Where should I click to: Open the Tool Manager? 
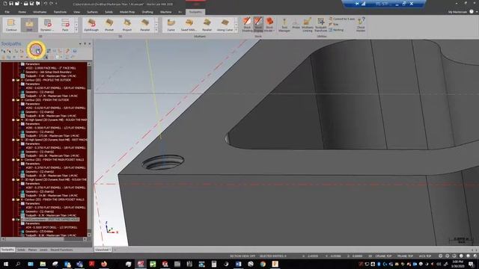tap(284, 25)
